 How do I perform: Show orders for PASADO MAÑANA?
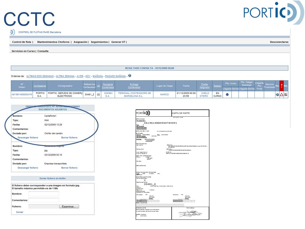click(115, 76)
